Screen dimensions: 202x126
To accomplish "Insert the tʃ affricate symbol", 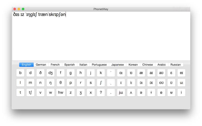I will 30,92.
